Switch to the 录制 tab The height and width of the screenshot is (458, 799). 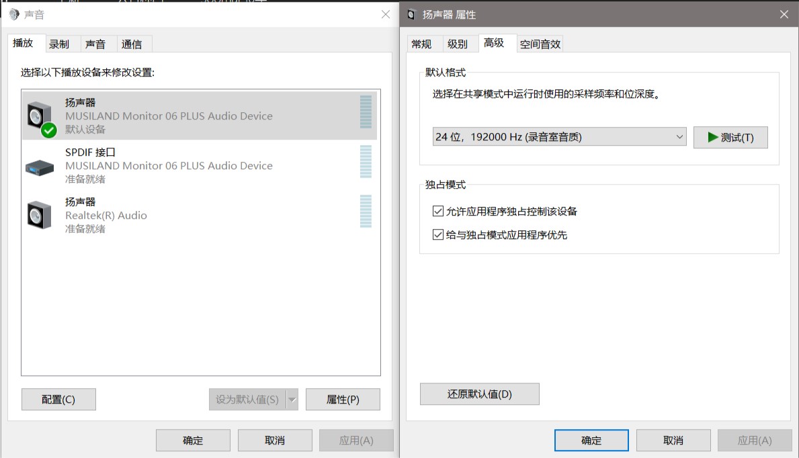click(60, 44)
